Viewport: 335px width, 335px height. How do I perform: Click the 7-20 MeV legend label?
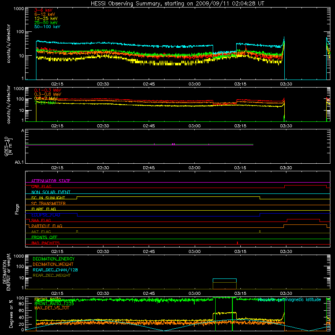[45, 103]
